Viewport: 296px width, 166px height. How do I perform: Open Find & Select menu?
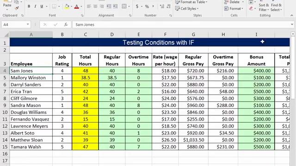[276, 7]
